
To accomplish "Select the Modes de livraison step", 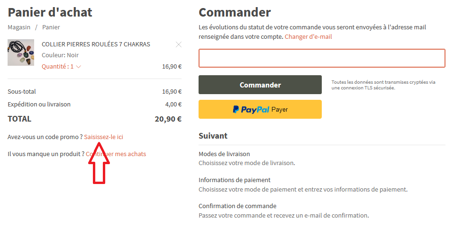I will coord(224,154).
